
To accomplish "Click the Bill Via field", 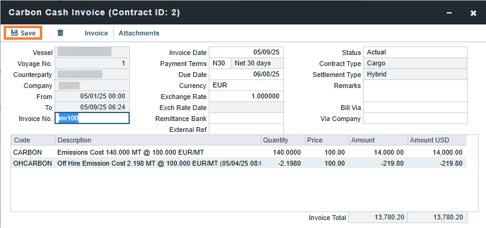I will tap(415, 108).
